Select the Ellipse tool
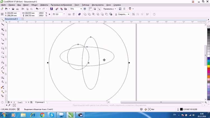The height and width of the screenshot is (118, 210). coord(2,52)
